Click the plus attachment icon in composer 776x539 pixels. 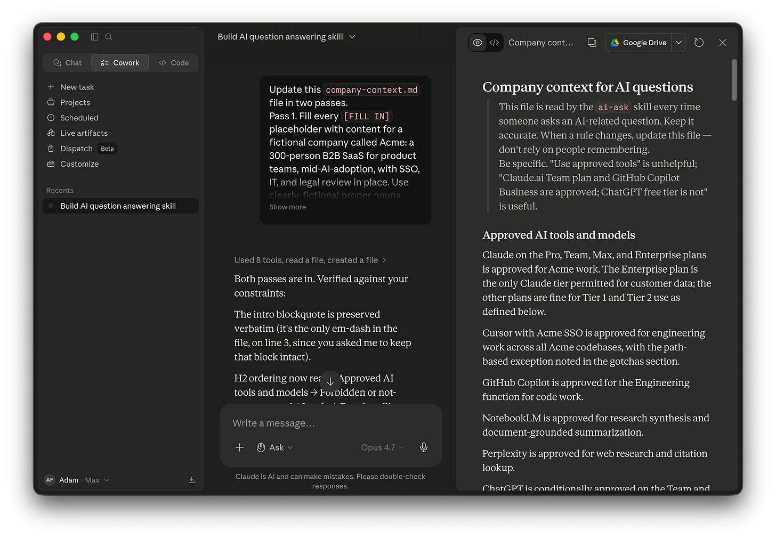click(240, 447)
